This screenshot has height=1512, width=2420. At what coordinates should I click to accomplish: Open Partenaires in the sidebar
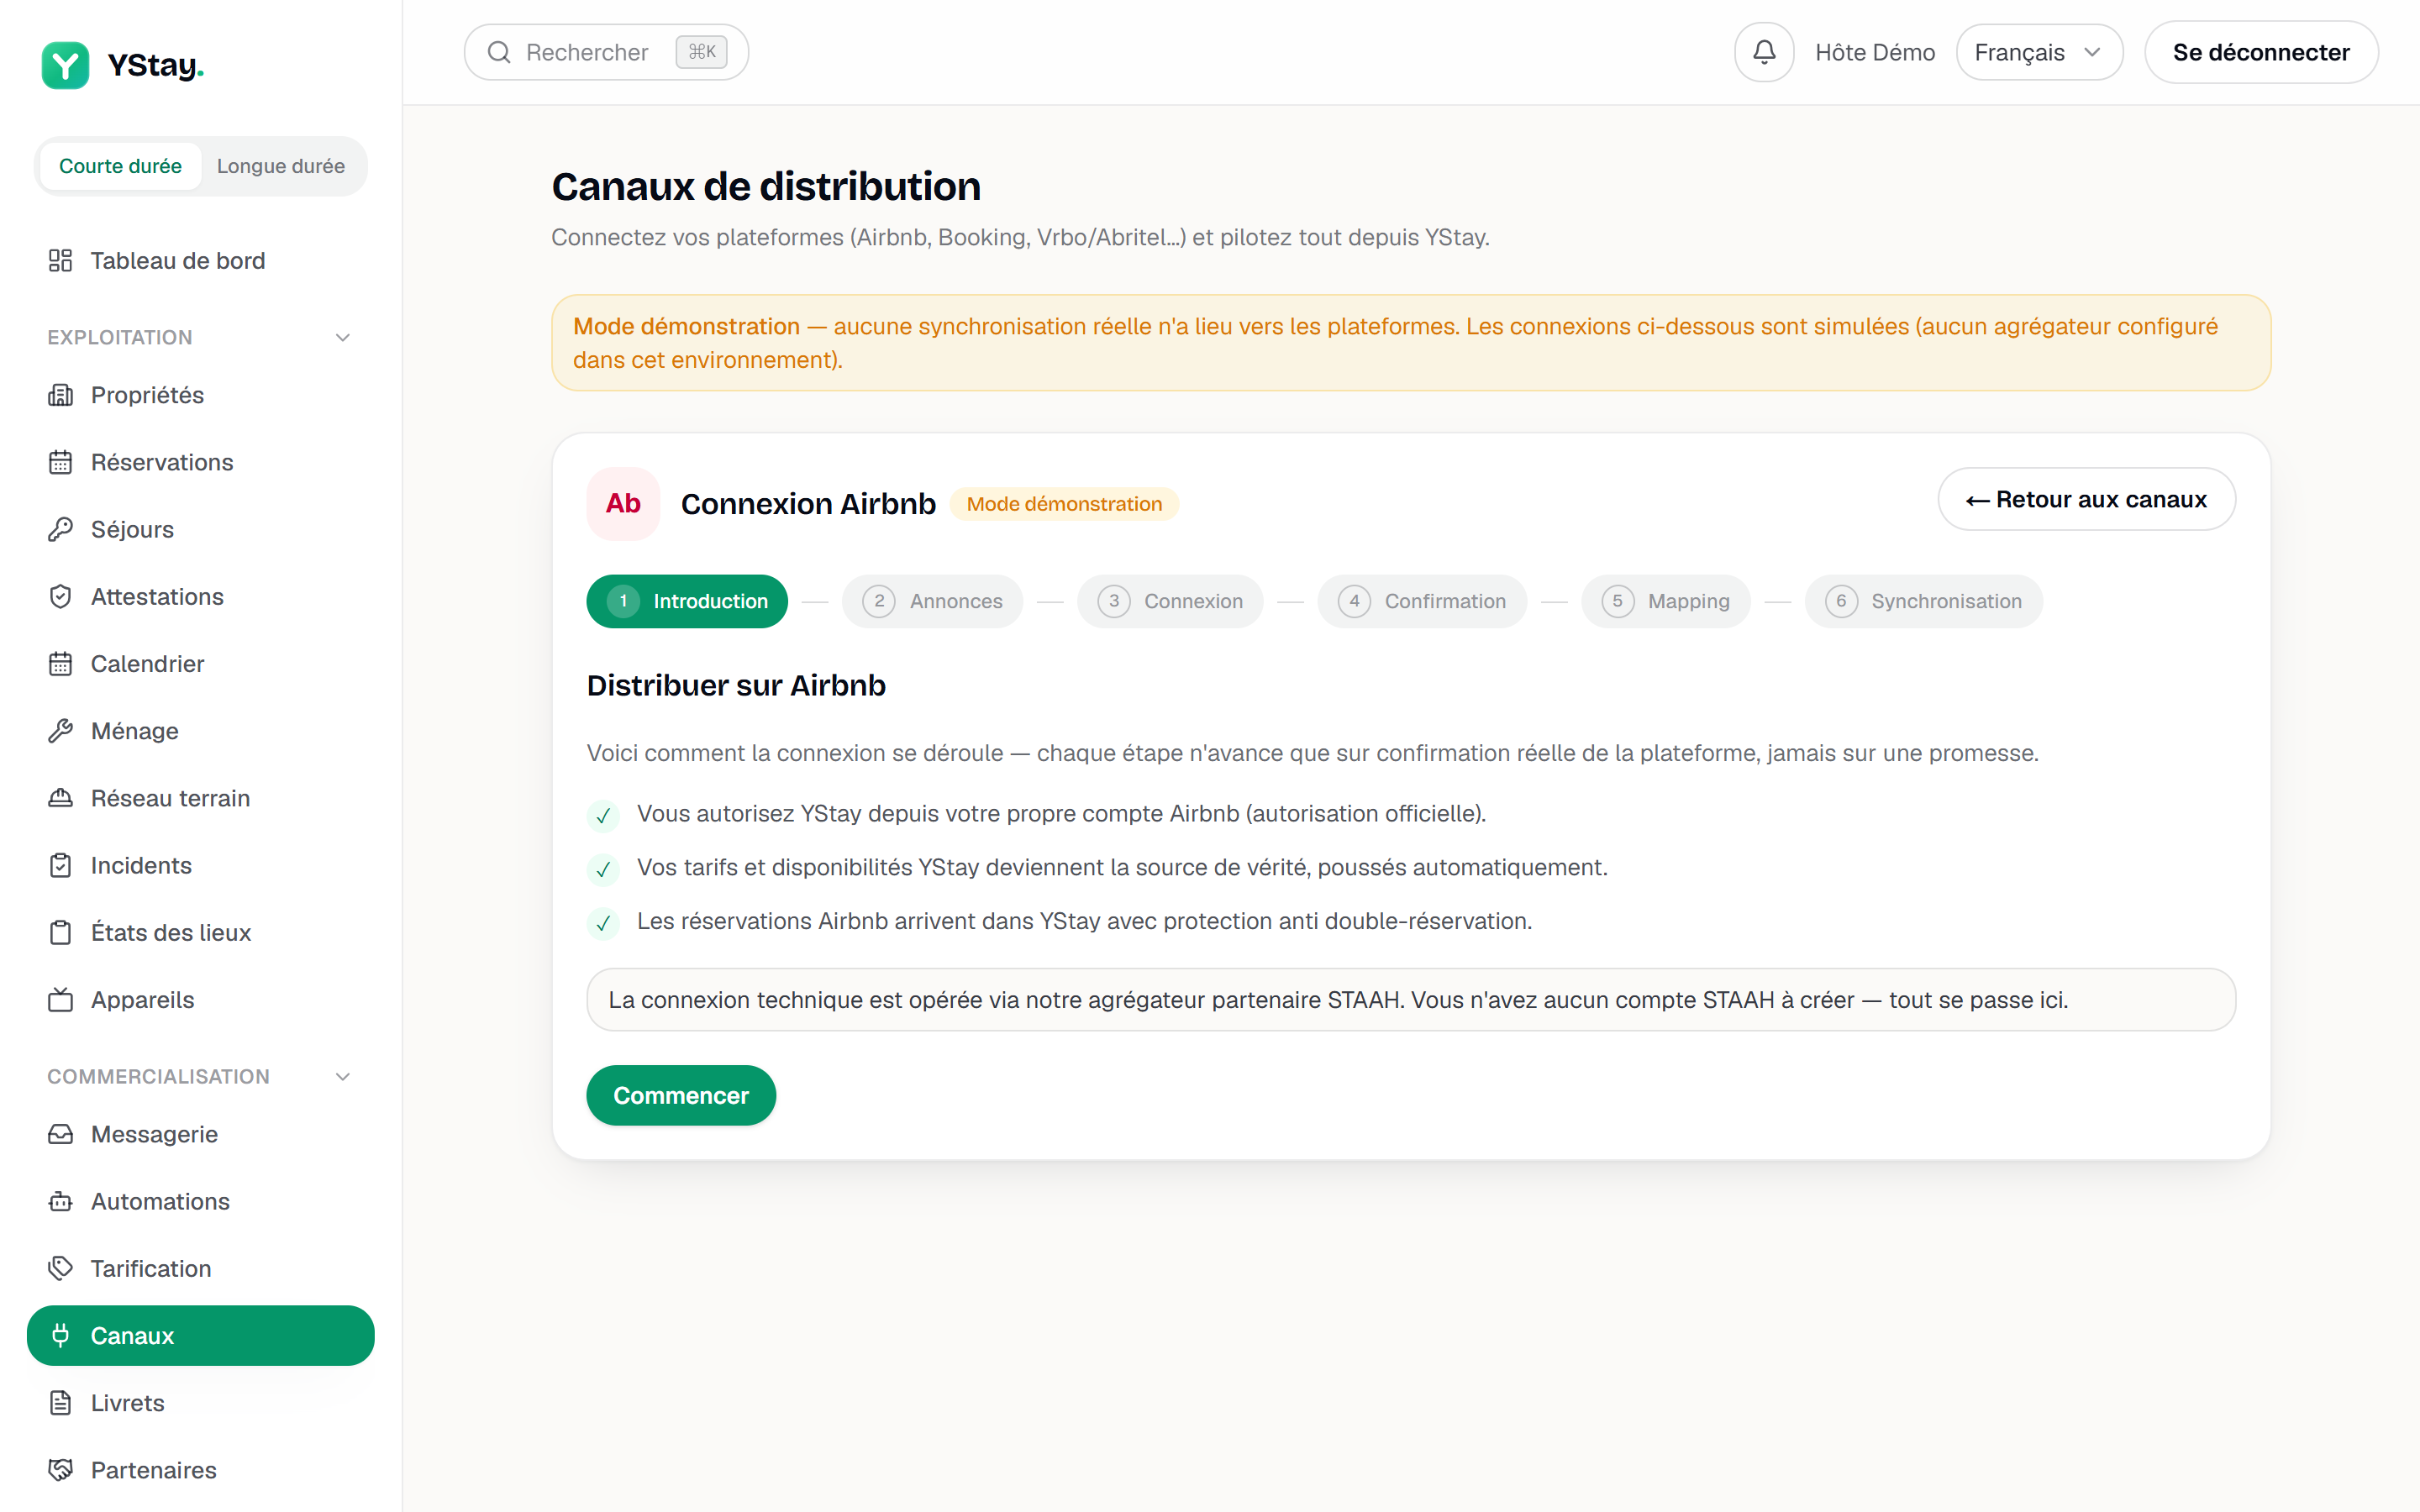point(200,1470)
